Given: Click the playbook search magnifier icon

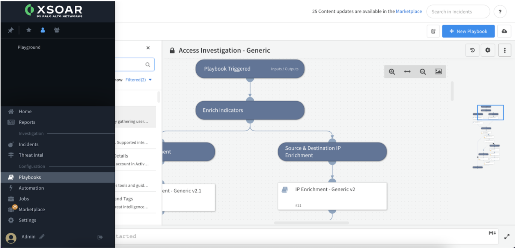Looking at the screenshot, I should click(148, 64).
